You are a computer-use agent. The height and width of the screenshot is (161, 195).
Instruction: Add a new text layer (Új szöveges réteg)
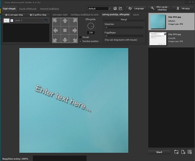tap(14, 15)
